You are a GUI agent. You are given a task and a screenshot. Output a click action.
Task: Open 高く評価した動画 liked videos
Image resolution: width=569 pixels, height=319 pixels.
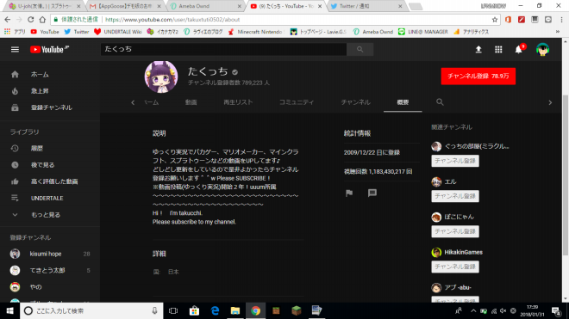click(50, 181)
